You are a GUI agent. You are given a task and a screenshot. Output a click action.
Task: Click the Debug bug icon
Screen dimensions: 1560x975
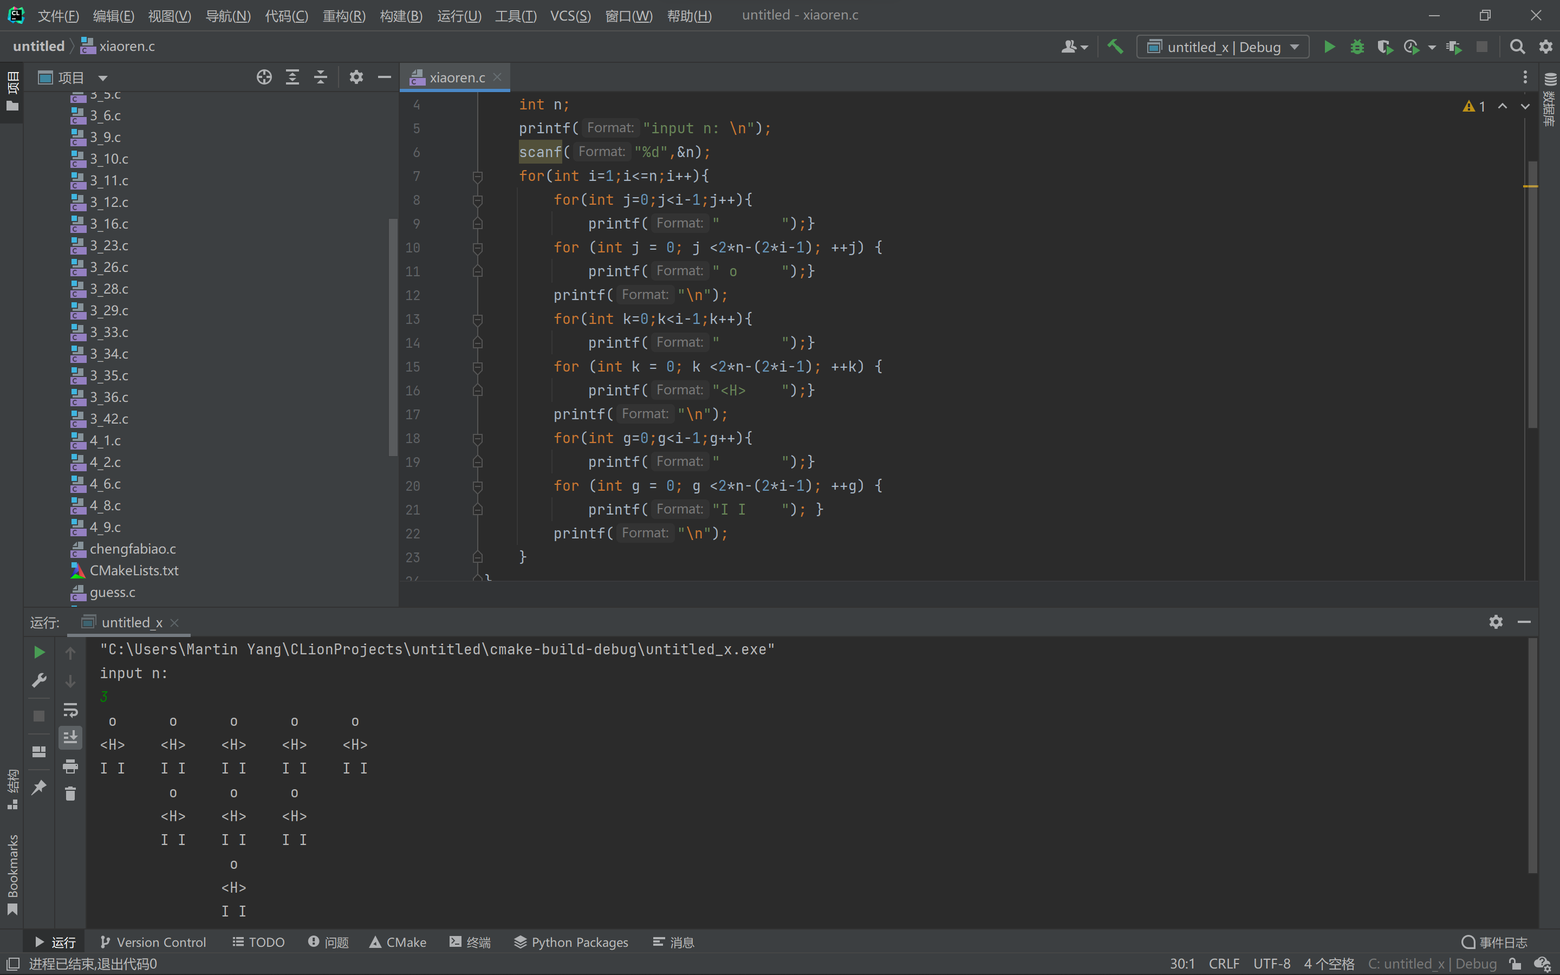coord(1357,47)
